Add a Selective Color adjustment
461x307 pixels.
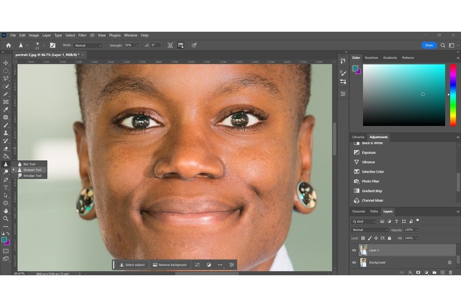(x=373, y=171)
